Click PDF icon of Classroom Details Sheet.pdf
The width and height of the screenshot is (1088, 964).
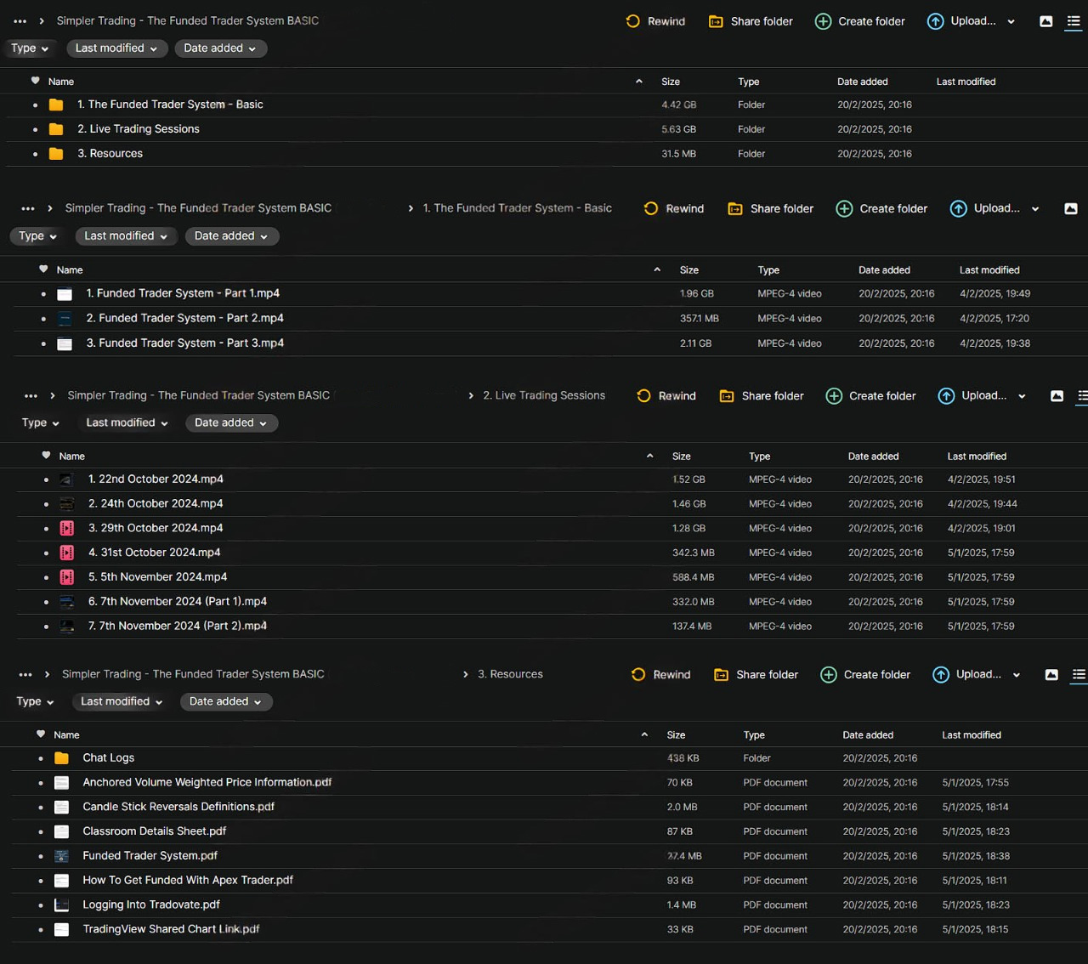(x=62, y=832)
